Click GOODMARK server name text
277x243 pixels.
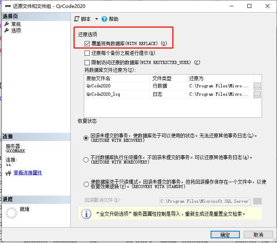pos(15,151)
